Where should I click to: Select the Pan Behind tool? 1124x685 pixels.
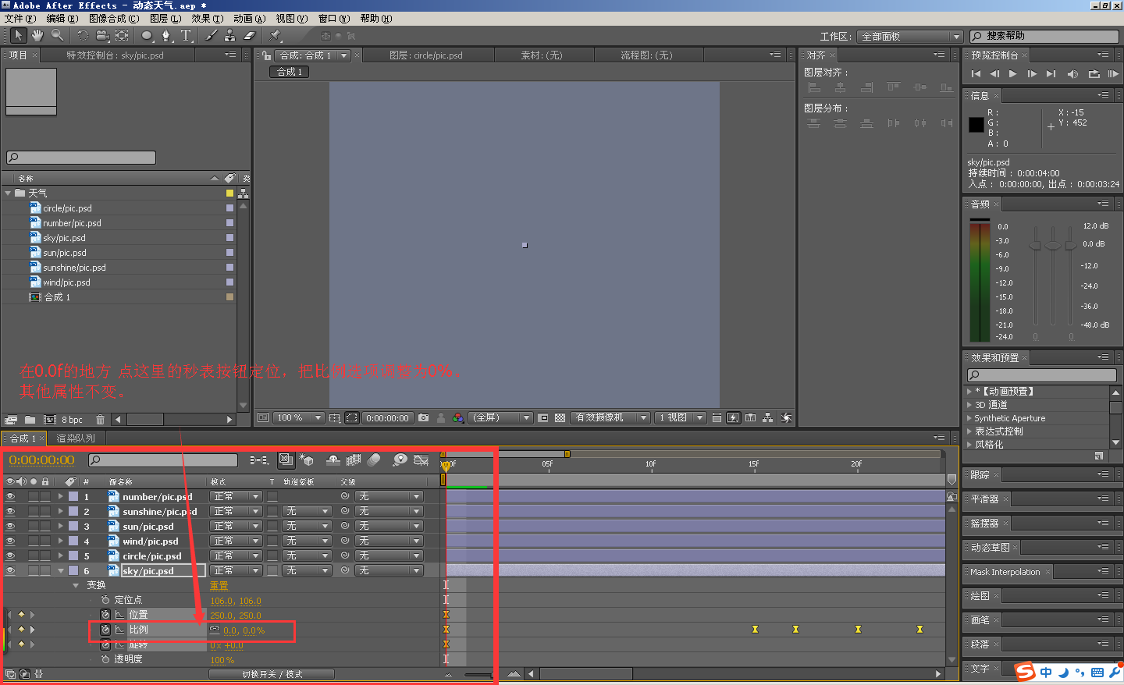click(123, 35)
